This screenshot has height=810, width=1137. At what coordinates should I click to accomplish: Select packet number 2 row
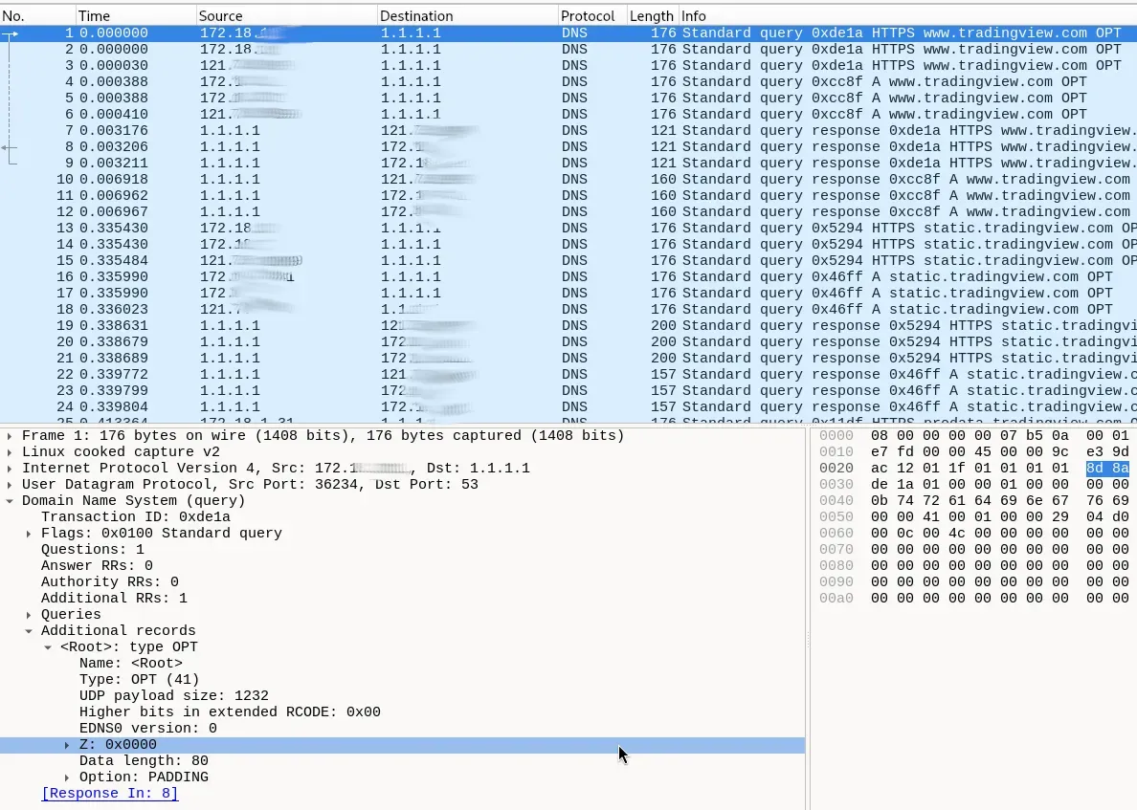(568, 50)
